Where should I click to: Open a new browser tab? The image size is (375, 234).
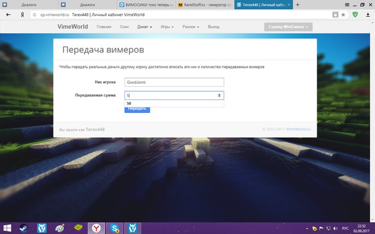(297, 4)
